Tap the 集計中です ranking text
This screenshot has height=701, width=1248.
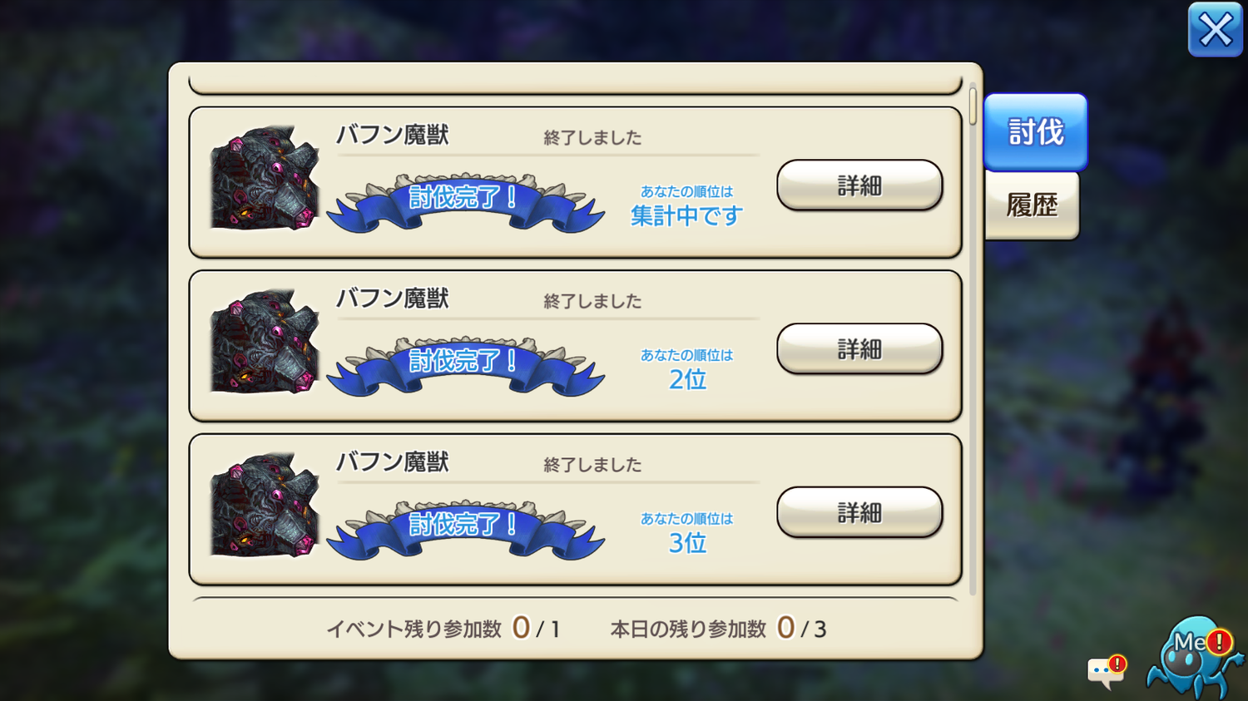point(686,215)
